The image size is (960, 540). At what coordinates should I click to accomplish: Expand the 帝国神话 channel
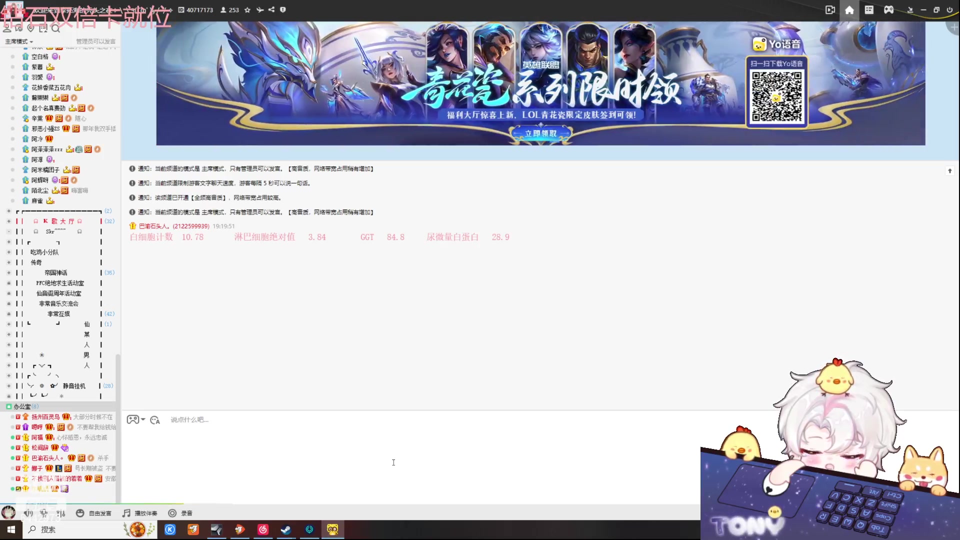click(8, 273)
